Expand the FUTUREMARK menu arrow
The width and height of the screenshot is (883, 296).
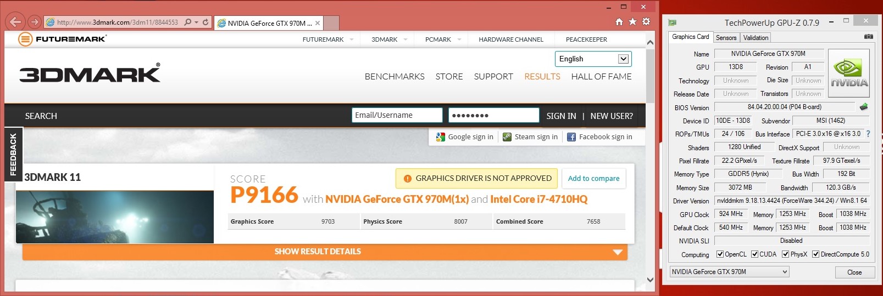[352, 39]
